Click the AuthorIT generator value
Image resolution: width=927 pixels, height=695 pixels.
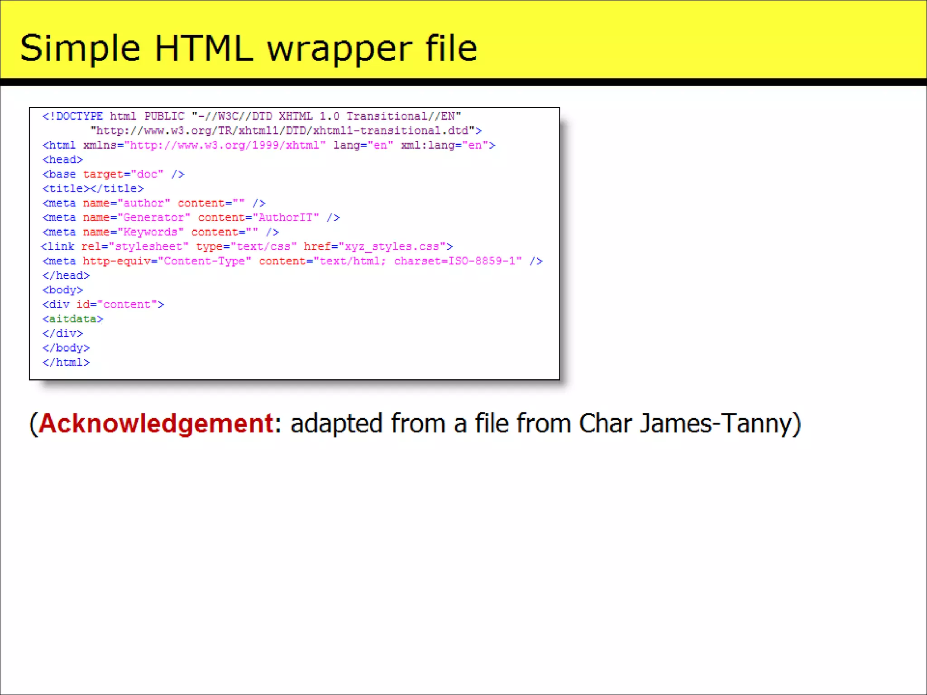[x=286, y=218]
